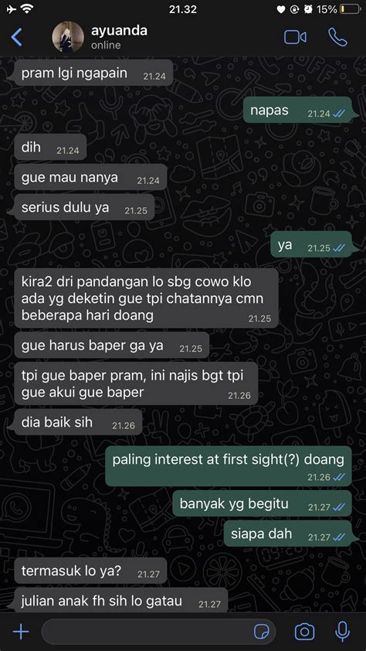This screenshot has width=366, height=651.
Task: Select the 'siapa dah' sent message
Action: click(288, 533)
